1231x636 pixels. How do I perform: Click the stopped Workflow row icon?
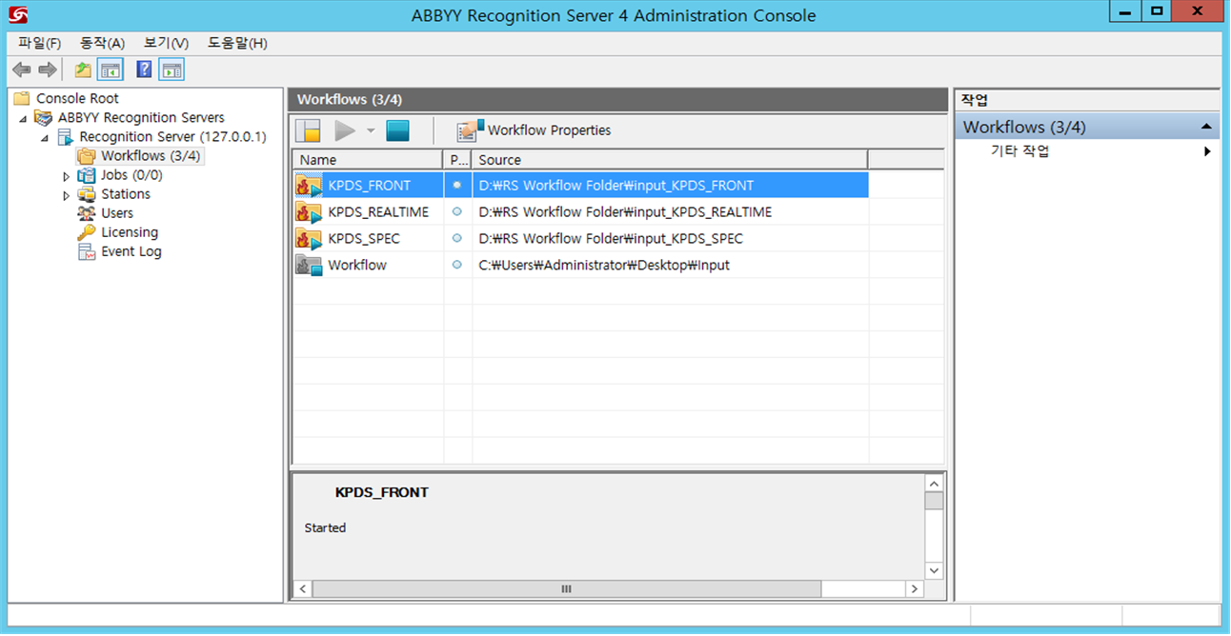click(x=309, y=265)
